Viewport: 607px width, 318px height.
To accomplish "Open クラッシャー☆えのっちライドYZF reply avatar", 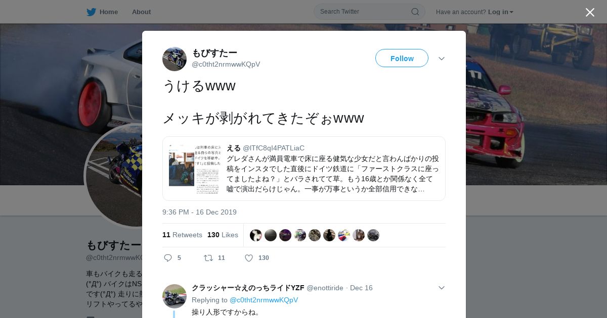I will tap(175, 296).
